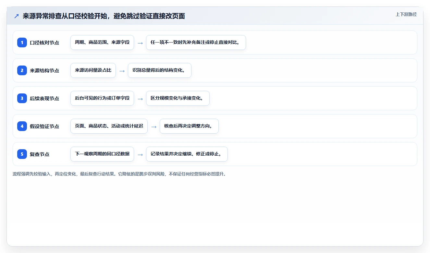430x253 pixels.
Task: Click the 口径核对节点 label
Action: pyautogui.click(x=44, y=42)
